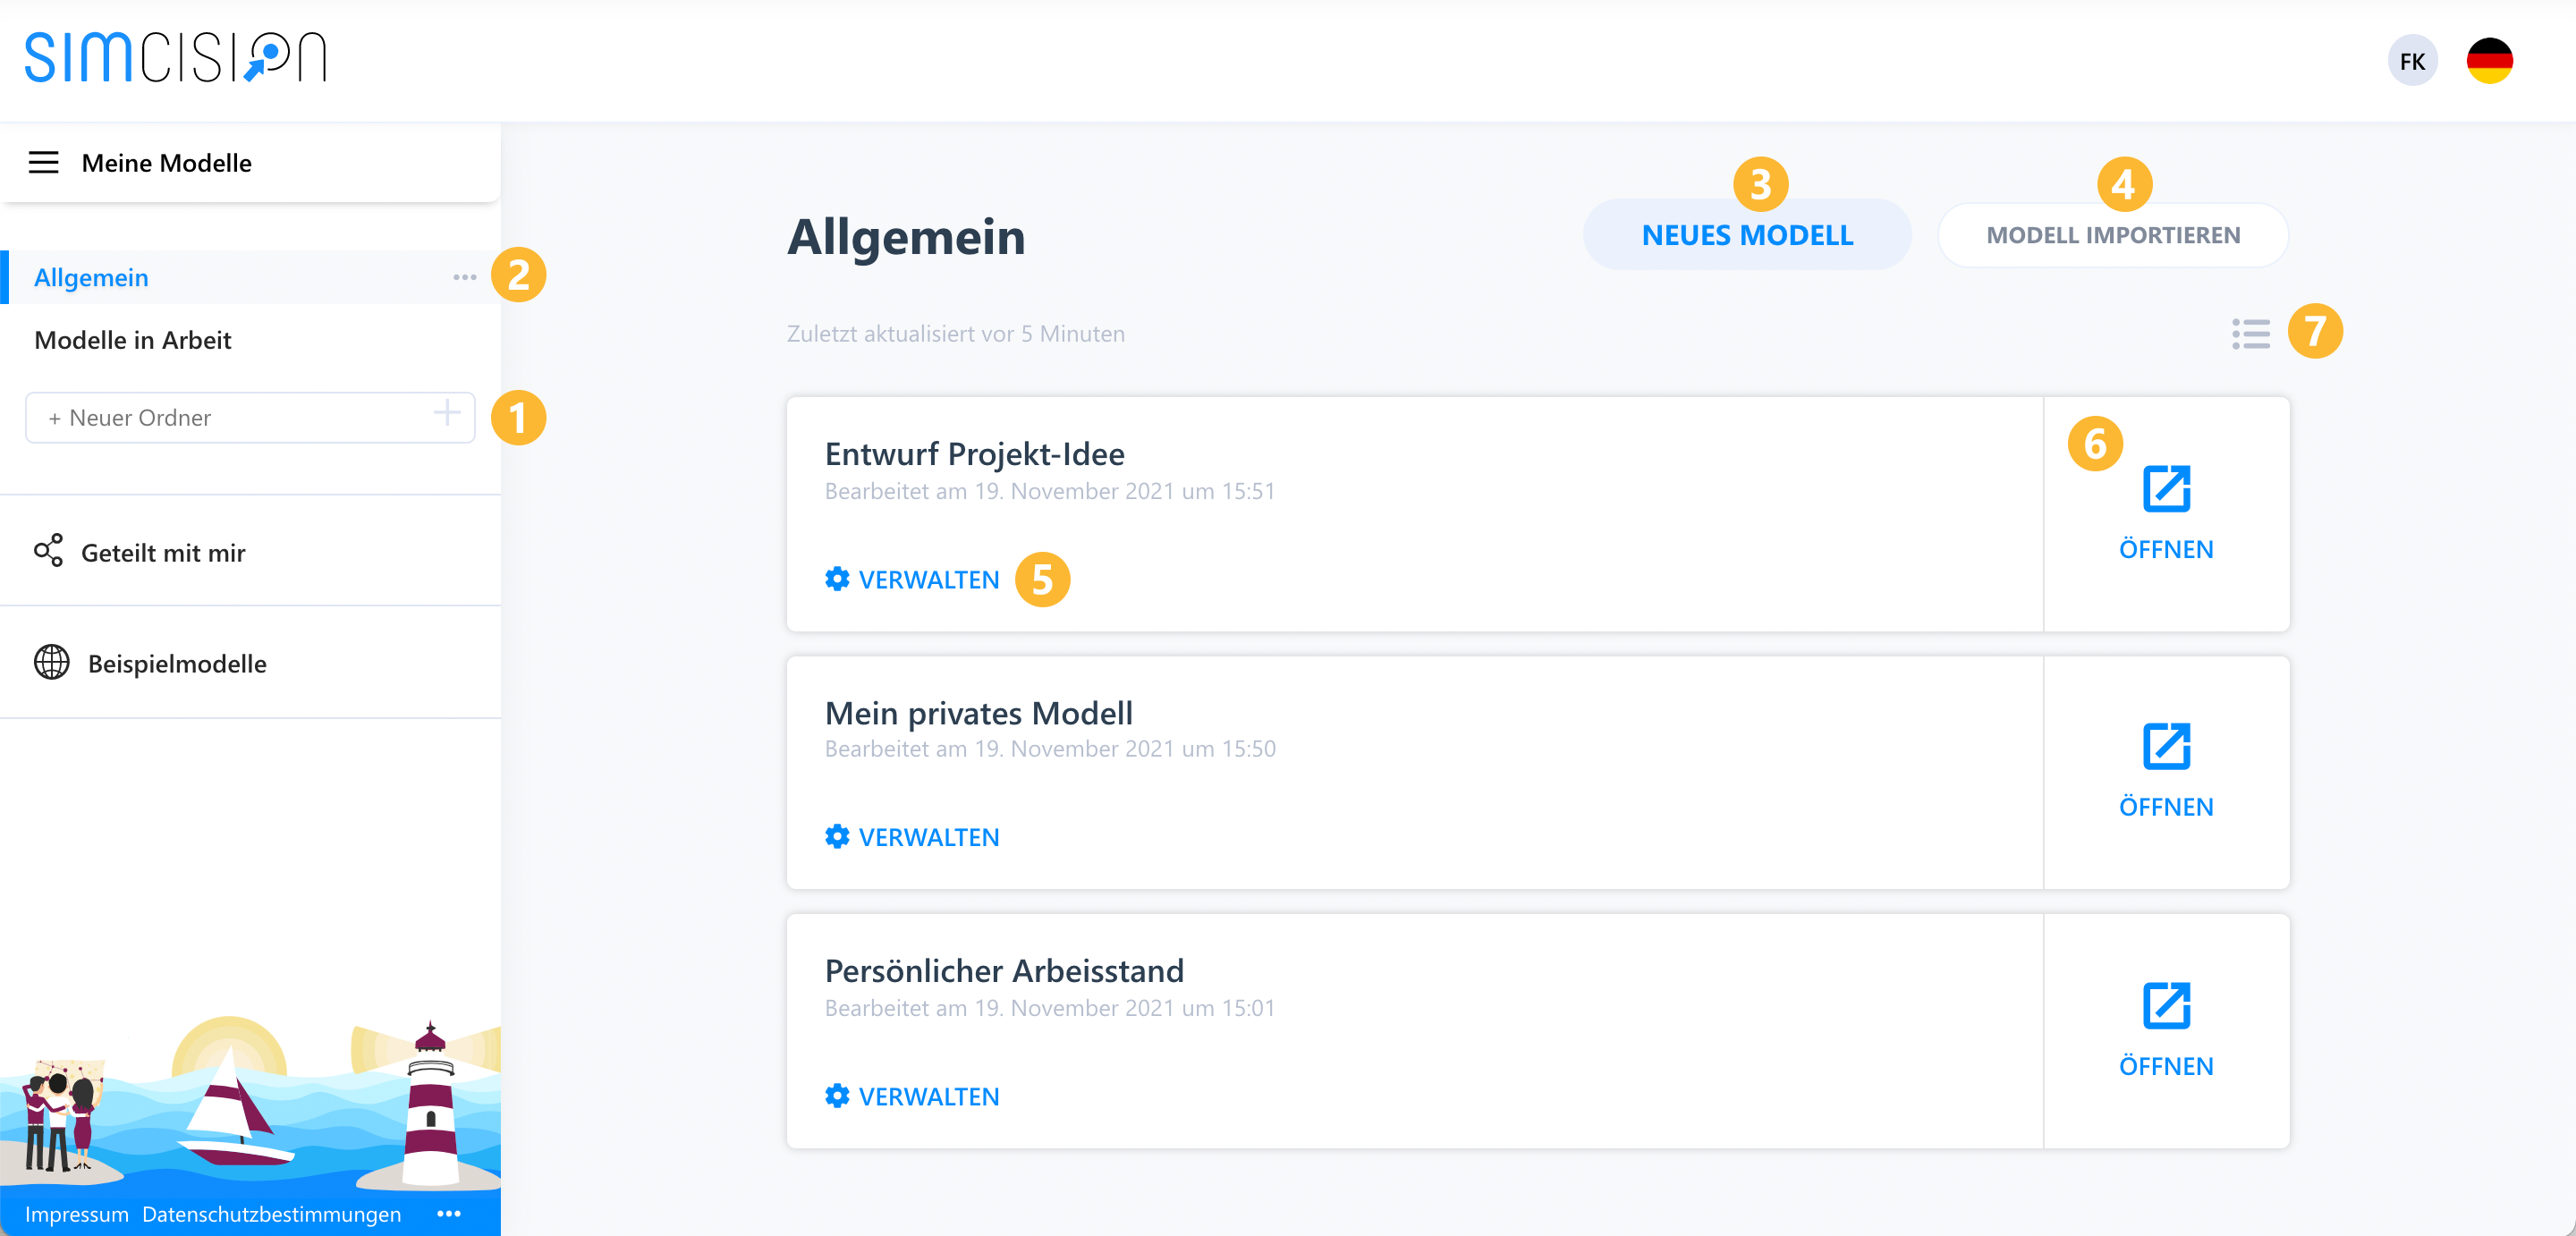The image size is (2576, 1236).
Task: Switch to list view icon
Action: coord(2250,333)
